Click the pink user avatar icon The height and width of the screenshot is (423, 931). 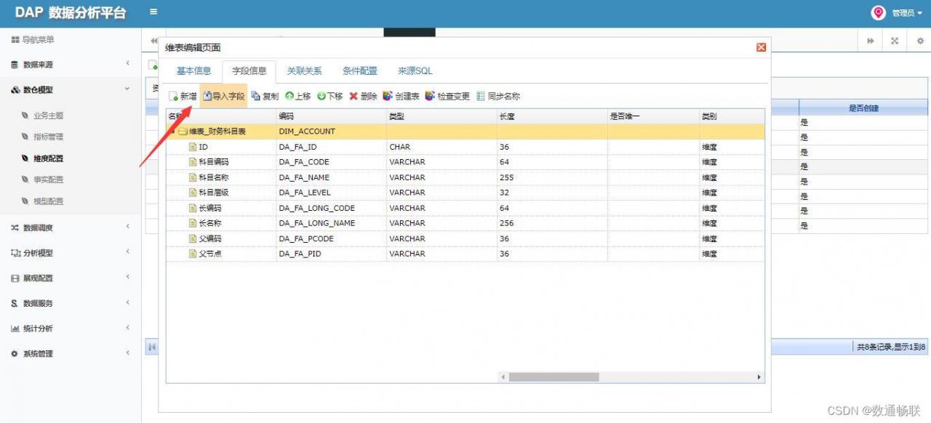click(879, 12)
